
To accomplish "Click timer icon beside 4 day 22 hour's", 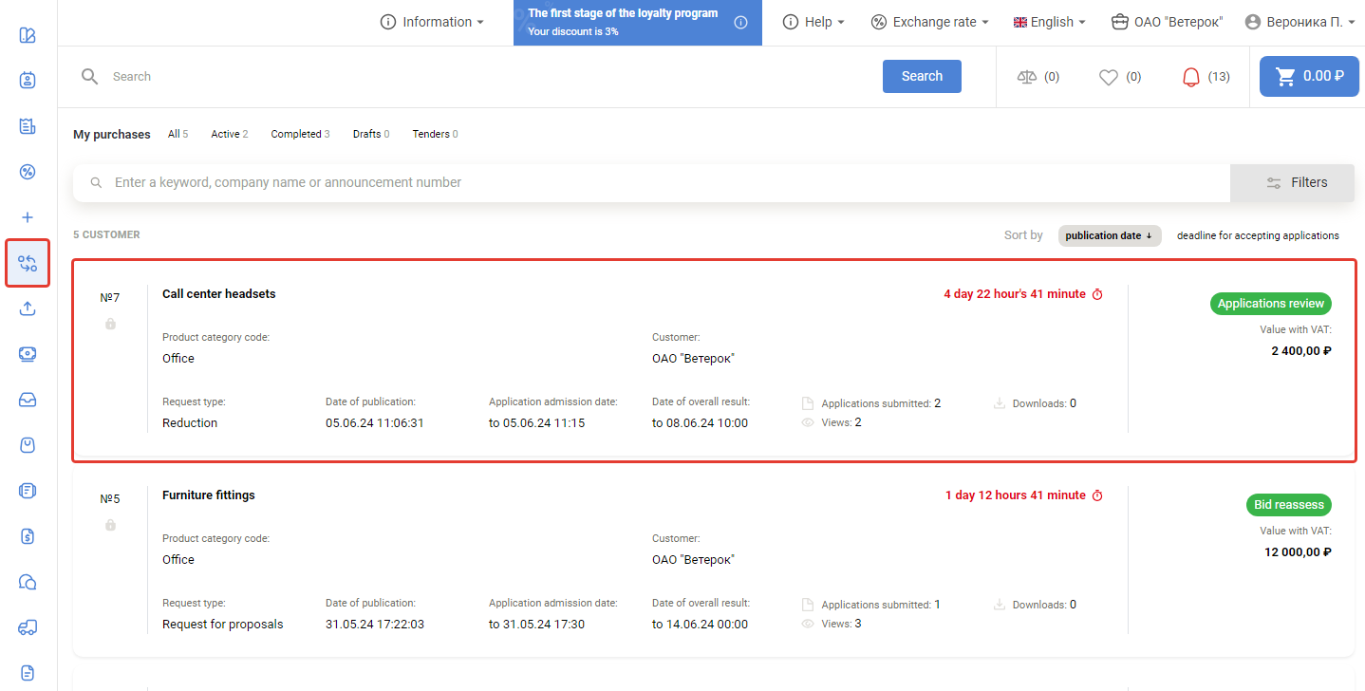I will coord(1097,294).
